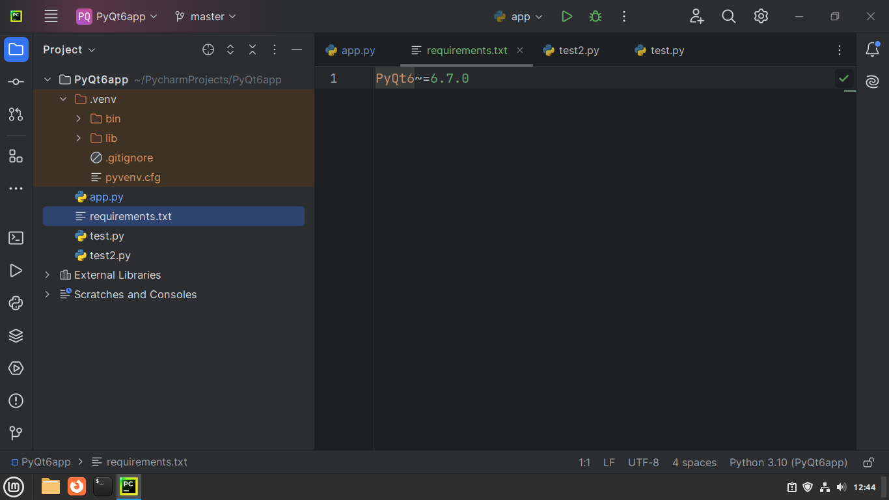Run the app configuration

click(x=567, y=16)
